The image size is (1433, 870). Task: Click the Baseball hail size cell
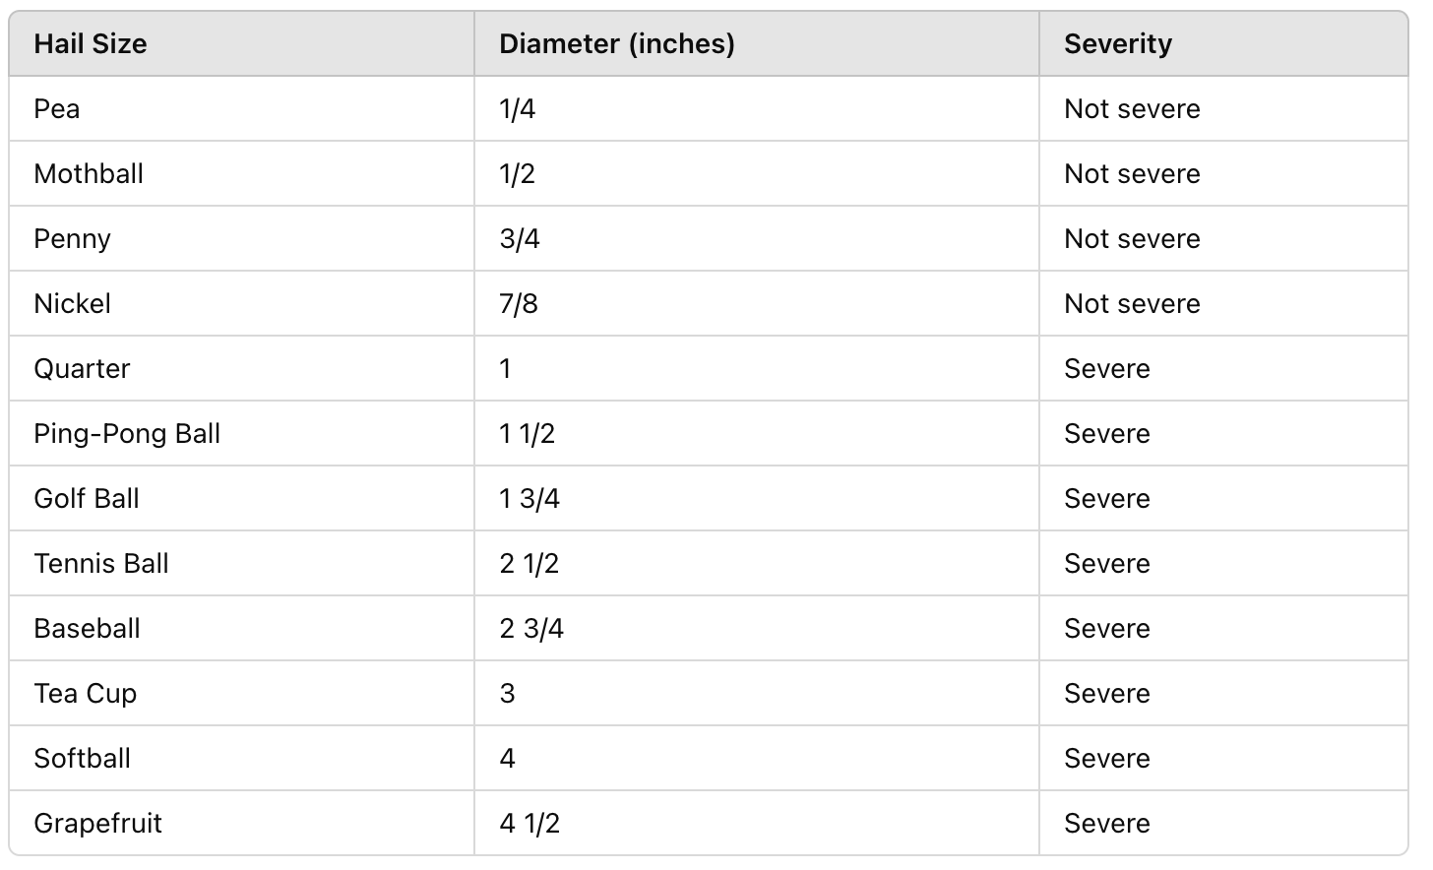(241, 628)
